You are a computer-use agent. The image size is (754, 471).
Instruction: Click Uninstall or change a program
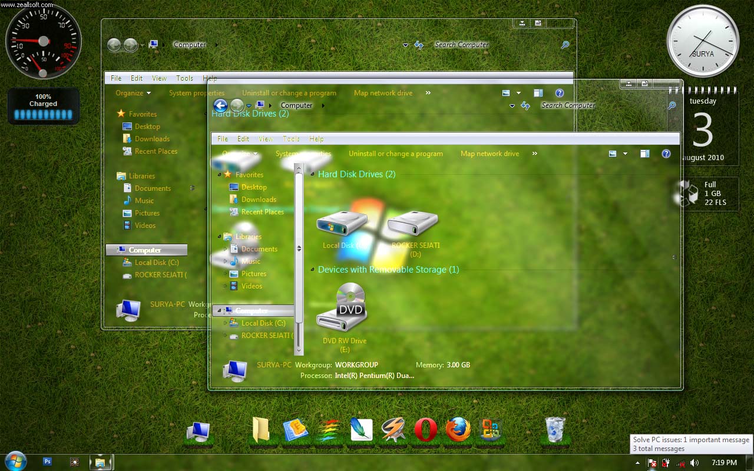(395, 153)
